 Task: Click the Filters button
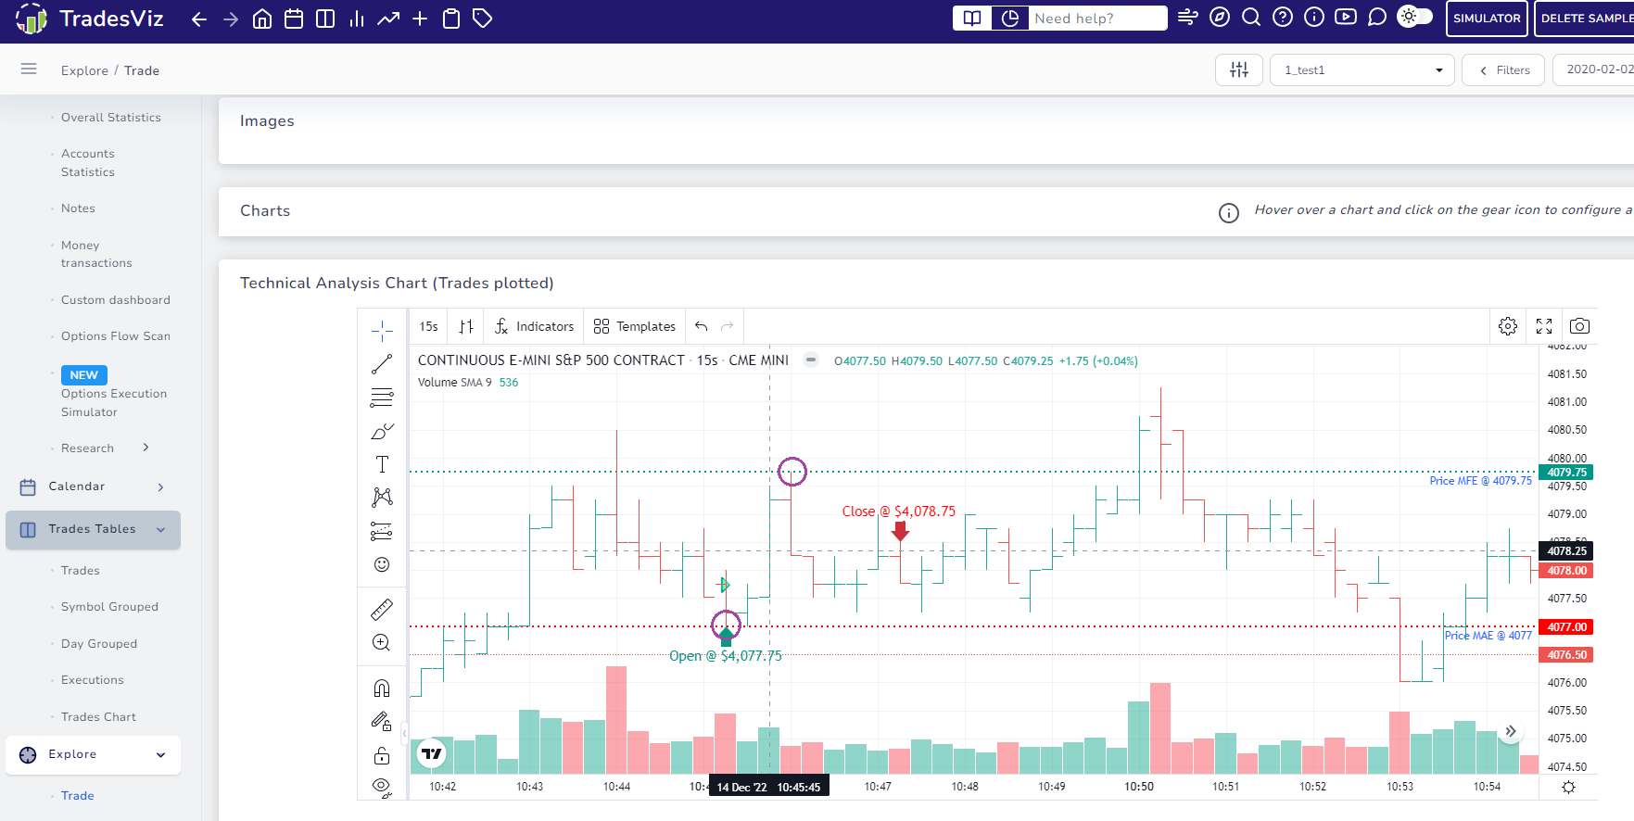pos(1503,69)
